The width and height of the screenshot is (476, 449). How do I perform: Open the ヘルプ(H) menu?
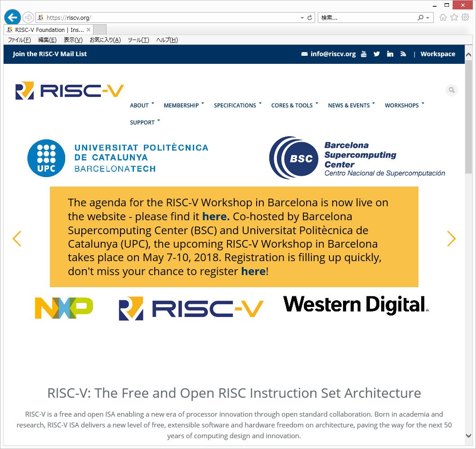167,40
